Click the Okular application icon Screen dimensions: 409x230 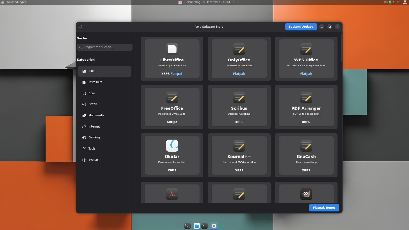click(172, 146)
